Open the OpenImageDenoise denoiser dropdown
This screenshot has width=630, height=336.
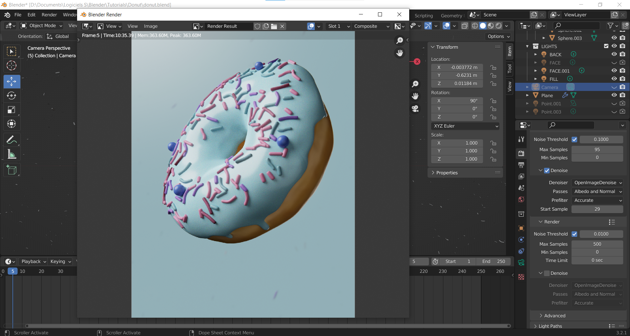click(x=597, y=183)
